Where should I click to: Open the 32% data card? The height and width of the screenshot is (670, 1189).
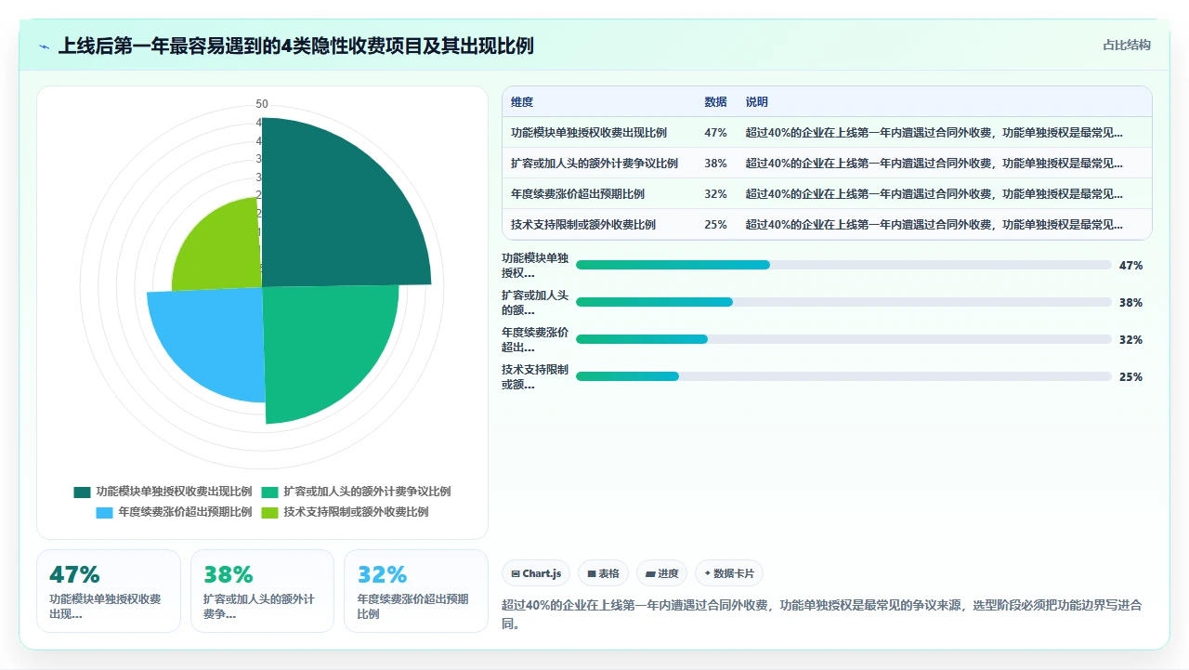point(416,591)
